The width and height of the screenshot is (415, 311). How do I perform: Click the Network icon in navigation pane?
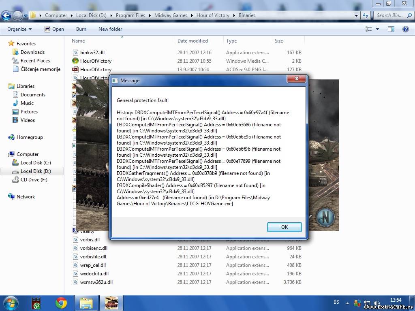11,196
